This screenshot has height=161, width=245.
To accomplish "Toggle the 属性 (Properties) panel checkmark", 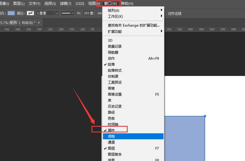I will (111, 130).
